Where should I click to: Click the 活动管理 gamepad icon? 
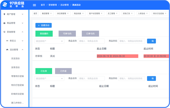[x=7, y=50]
